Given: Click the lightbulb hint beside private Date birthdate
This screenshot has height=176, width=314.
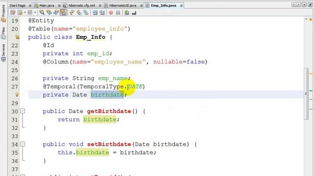Looking at the screenshot, I should [x=17, y=94].
